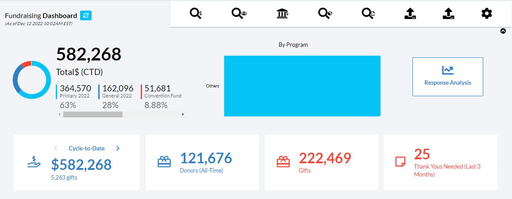Click the 63% percentage
512x199 pixels.
click(68, 105)
